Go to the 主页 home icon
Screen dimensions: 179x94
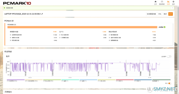point(156,2)
